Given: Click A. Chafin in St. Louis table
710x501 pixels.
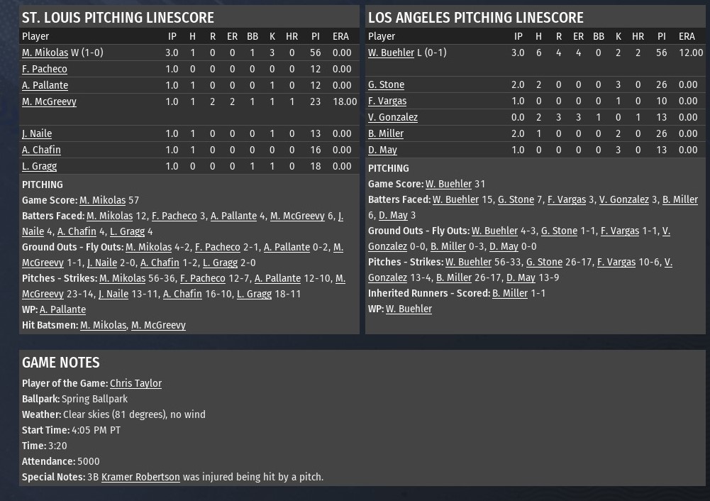Looking at the screenshot, I should point(41,150).
